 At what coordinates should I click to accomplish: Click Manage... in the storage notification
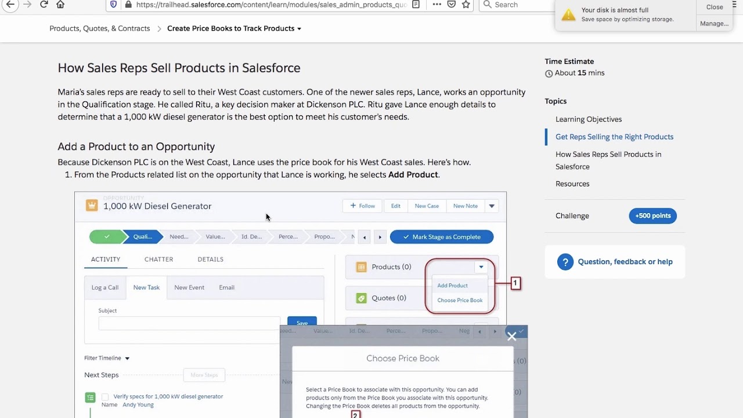[715, 23]
